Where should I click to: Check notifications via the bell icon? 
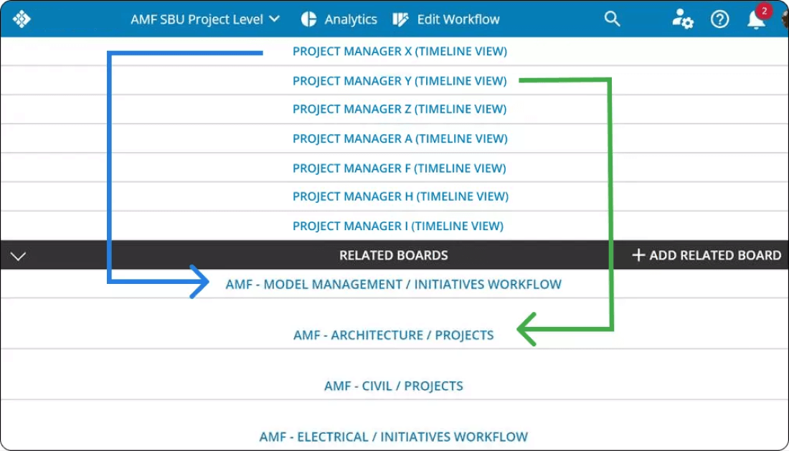click(755, 21)
